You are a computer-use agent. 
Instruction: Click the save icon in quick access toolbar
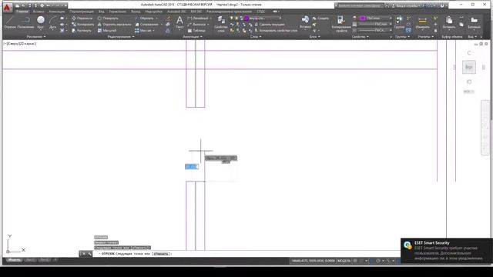[x=29, y=5]
